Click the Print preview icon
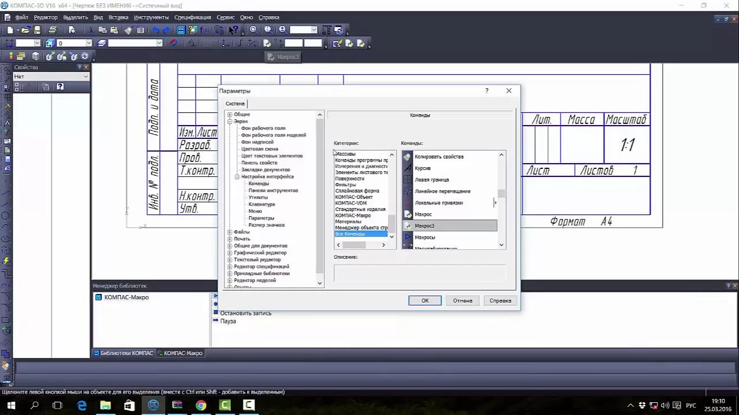739x415 pixels. point(72,30)
